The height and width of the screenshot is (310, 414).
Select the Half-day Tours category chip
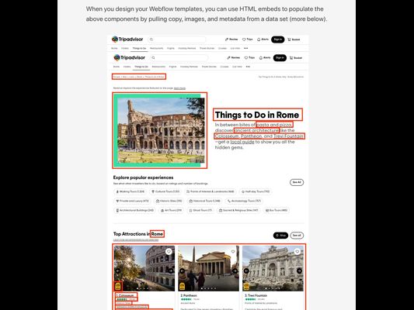(256, 191)
